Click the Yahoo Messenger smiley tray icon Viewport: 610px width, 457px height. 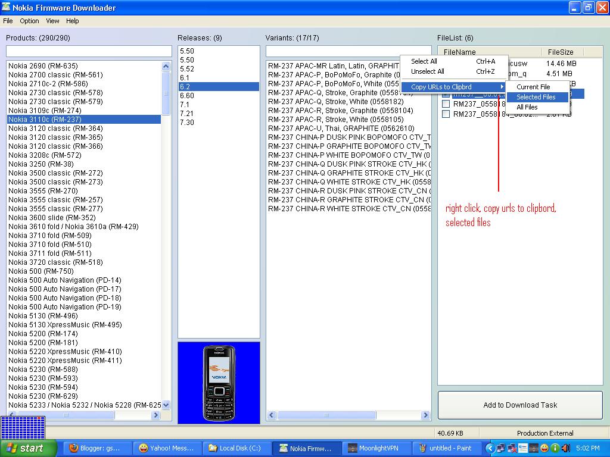[x=544, y=449]
